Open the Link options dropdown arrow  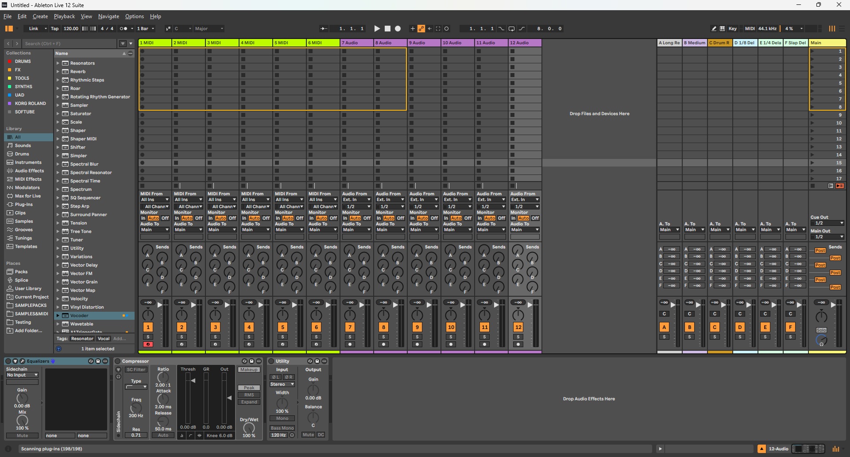(x=46, y=28)
